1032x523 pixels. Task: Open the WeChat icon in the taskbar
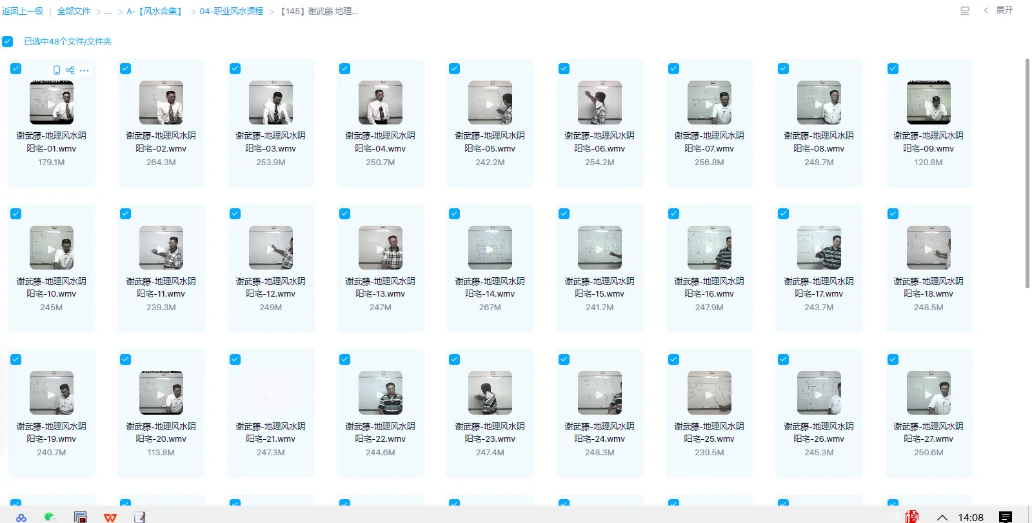[x=50, y=517]
